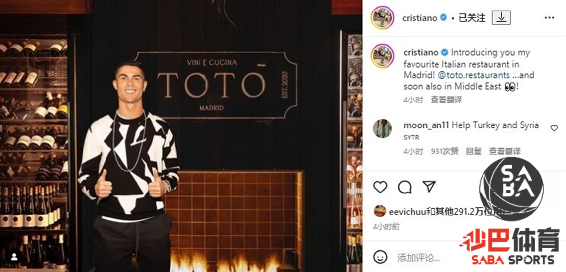The width and height of the screenshot is (566, 272).
Task: Click cristiano verified badge in header
Action: pyautogui.click(x=443, y=17)
